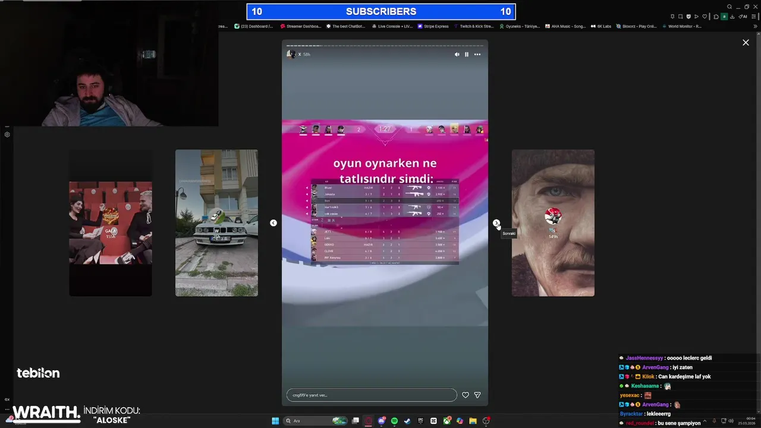Click chat username 'Keshasama'
The image size is (761, 428).
[x=645, y=386]
